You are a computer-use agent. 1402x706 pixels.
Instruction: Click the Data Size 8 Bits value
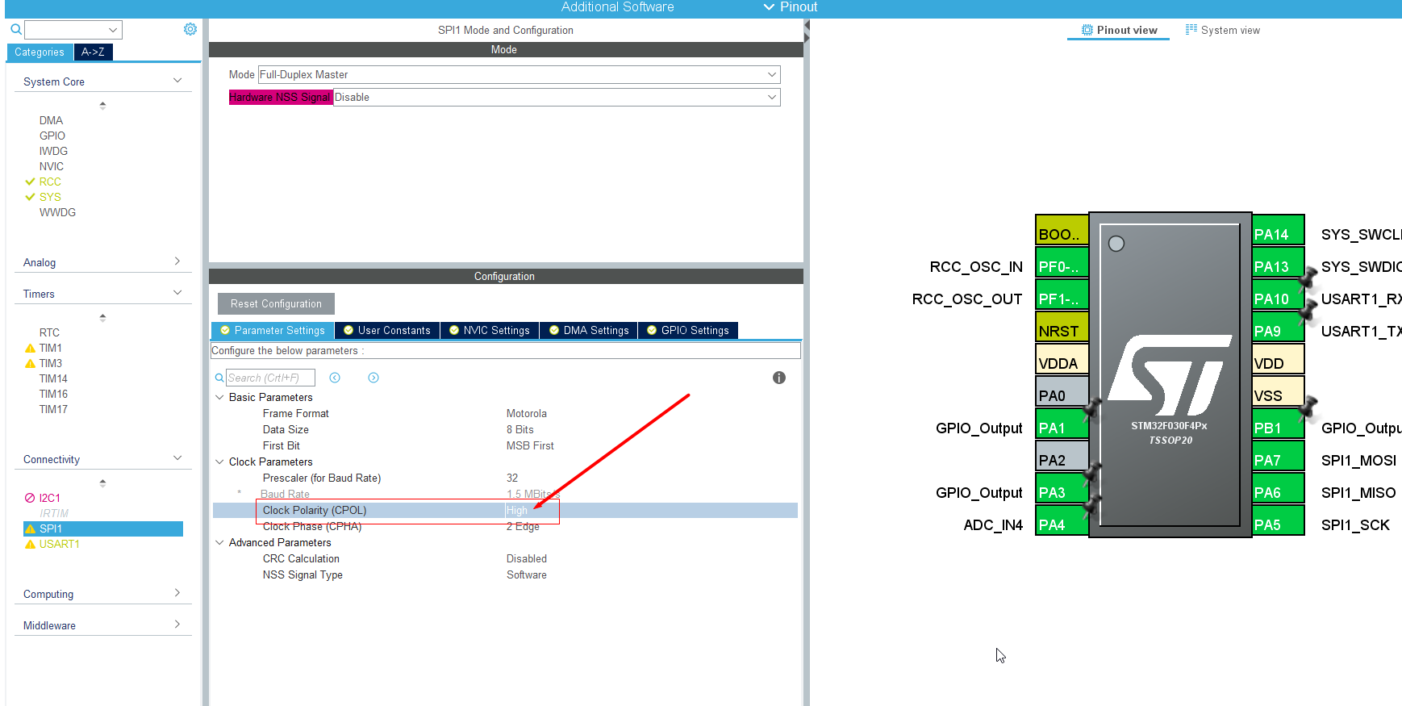click(520, 429)
